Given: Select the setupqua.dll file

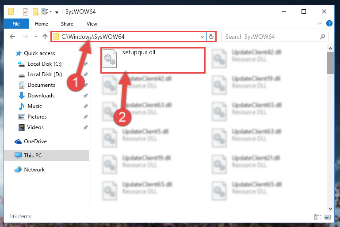Looking at the screenshot, I should (153, 60).
